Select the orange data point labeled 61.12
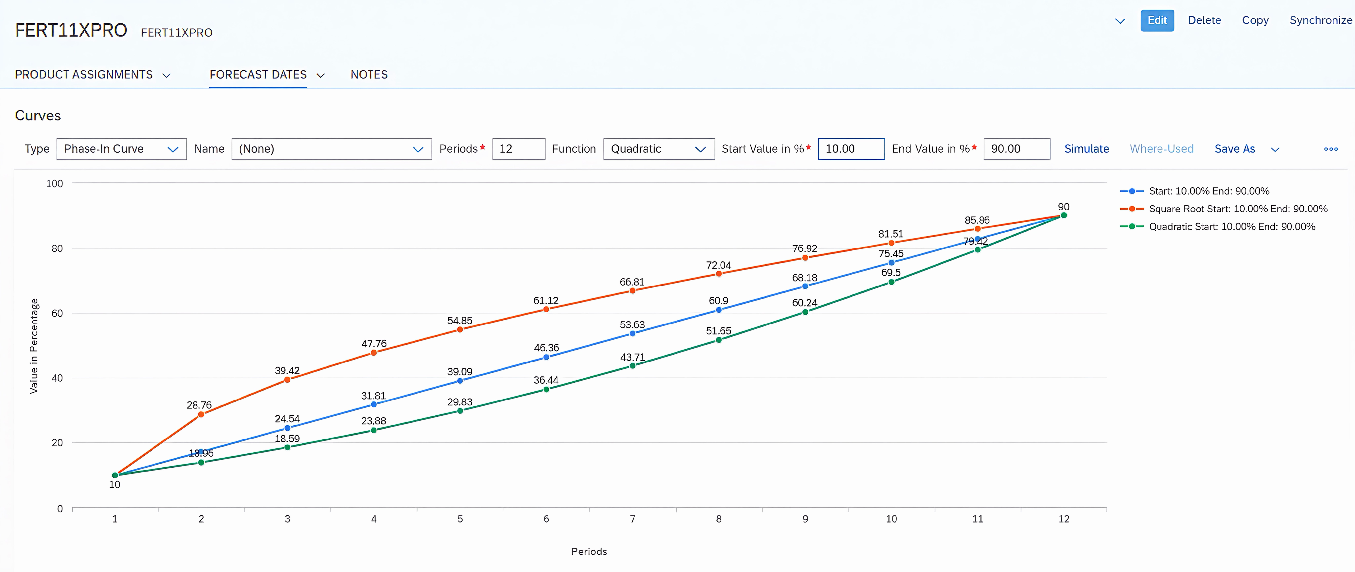 pos(546,310)
